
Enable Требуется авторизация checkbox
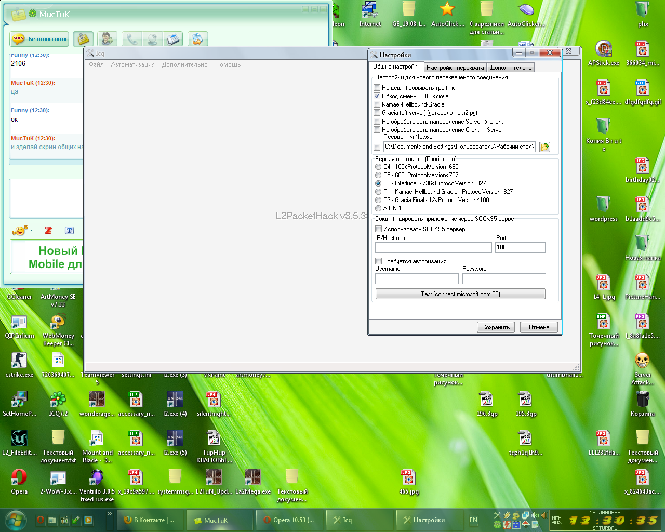[x=379, y=261]
